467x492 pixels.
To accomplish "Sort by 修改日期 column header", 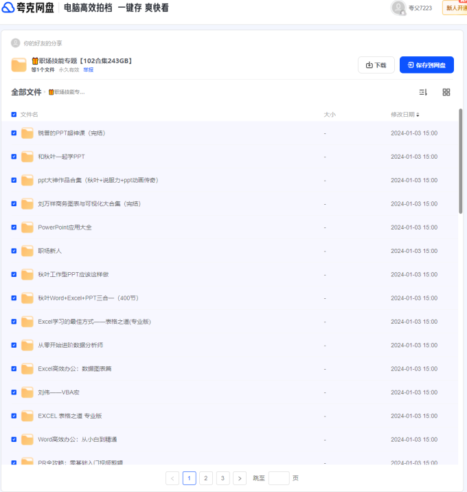I will tap(405, 115).
